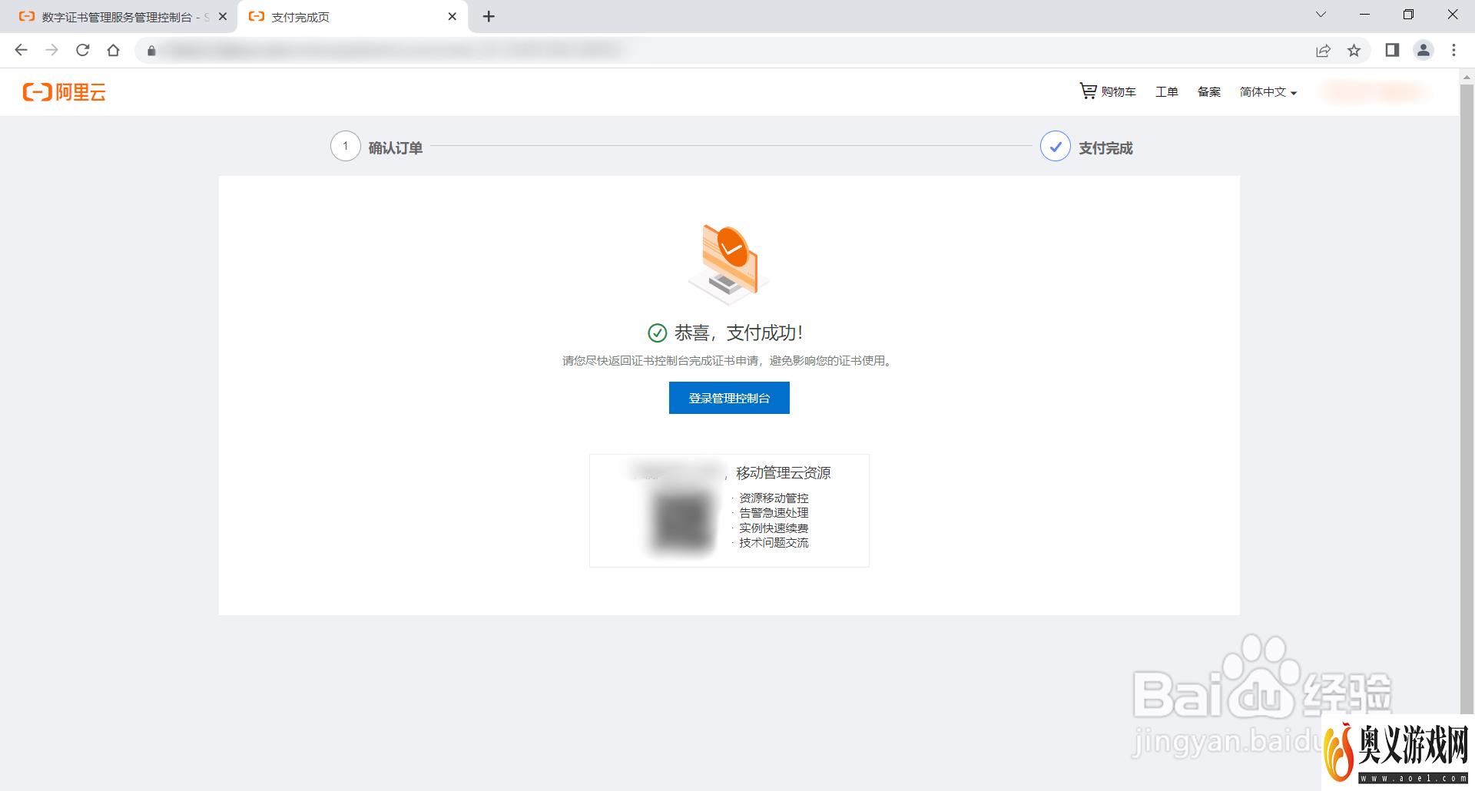Click 确认订单 step label

point(396,147)
